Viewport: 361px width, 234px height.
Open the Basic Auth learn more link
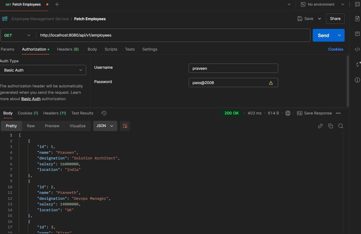tap(31, 99)
